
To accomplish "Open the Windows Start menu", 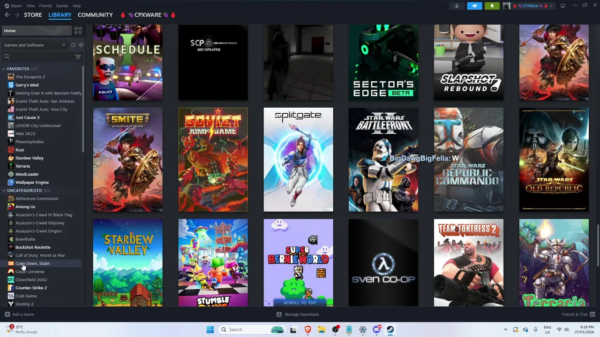I will point(210,330).
